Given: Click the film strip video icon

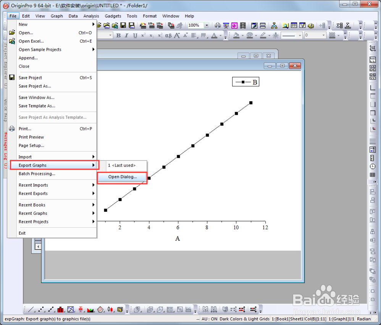Looking at the screenshot, I should (243, 25).
